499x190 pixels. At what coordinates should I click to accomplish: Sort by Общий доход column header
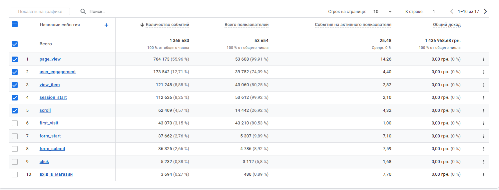pos(446,25)
